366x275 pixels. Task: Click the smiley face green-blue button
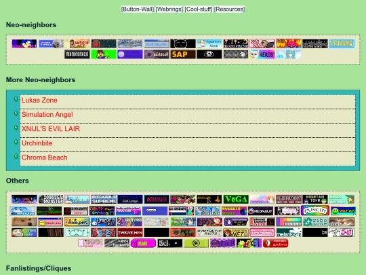(343, 210)
